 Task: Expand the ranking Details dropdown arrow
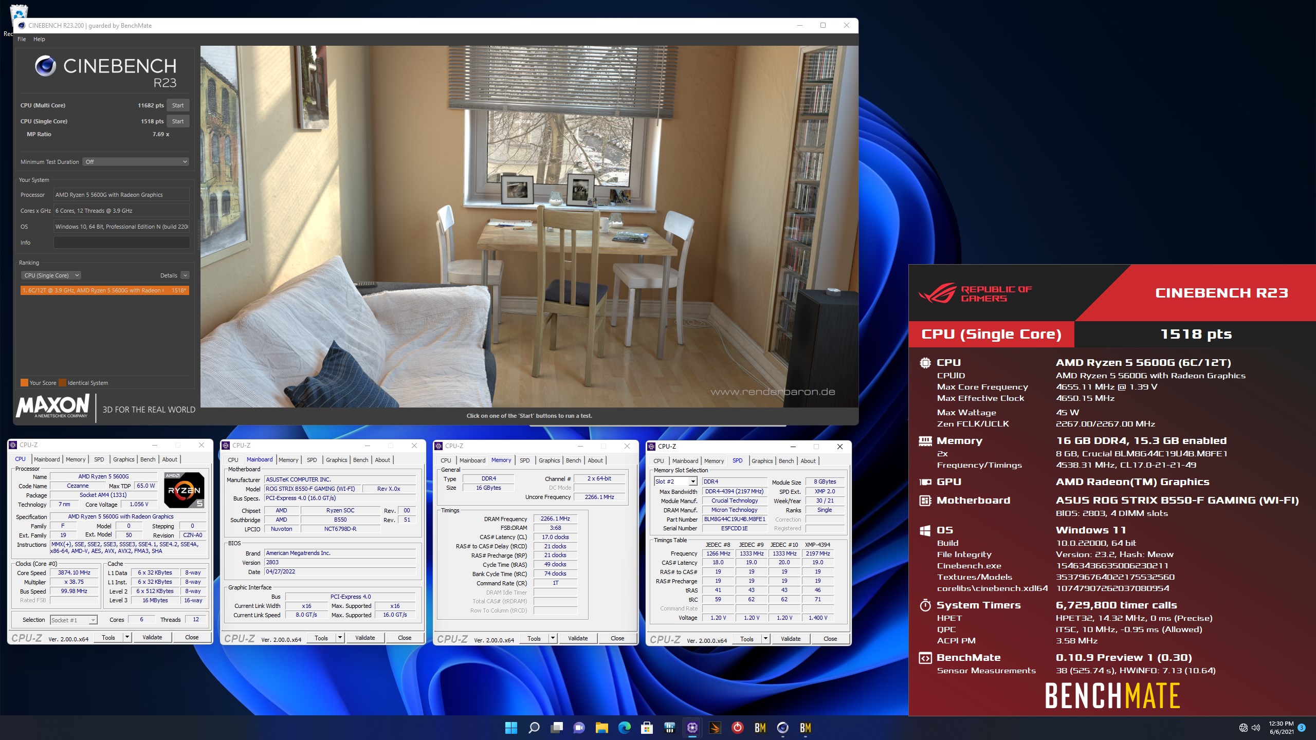click(x=185, y=275)
